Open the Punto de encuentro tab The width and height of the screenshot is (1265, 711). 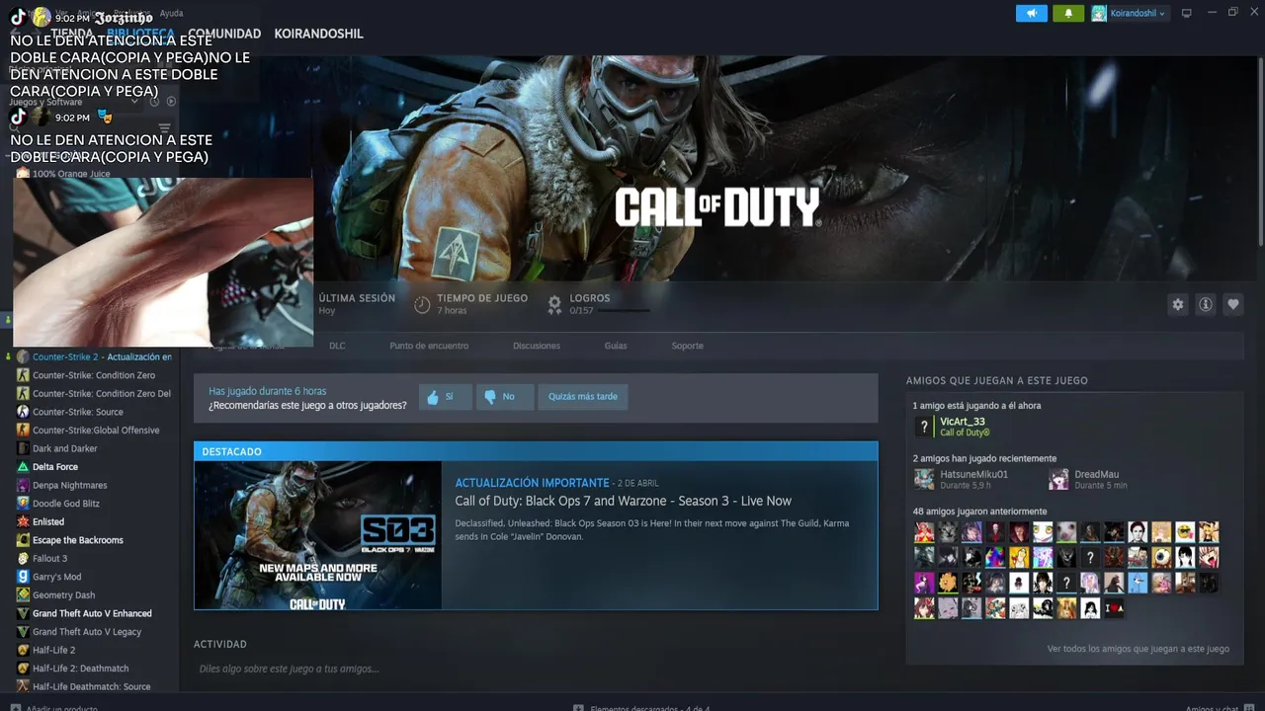(x=429, y=346)
